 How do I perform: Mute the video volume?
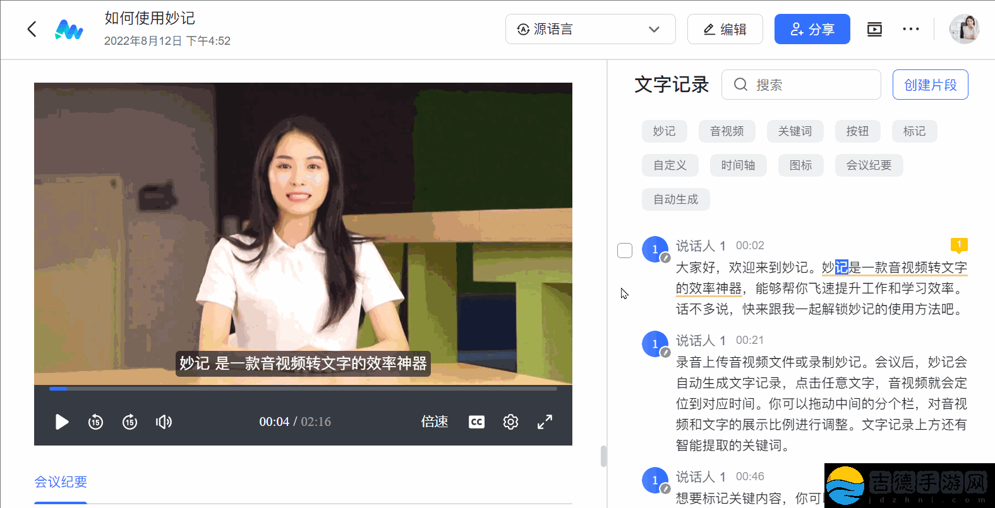164,422
